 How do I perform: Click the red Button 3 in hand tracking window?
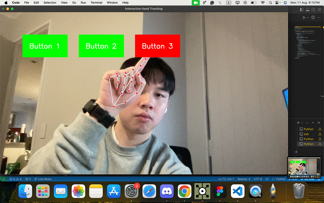(157, 46)
